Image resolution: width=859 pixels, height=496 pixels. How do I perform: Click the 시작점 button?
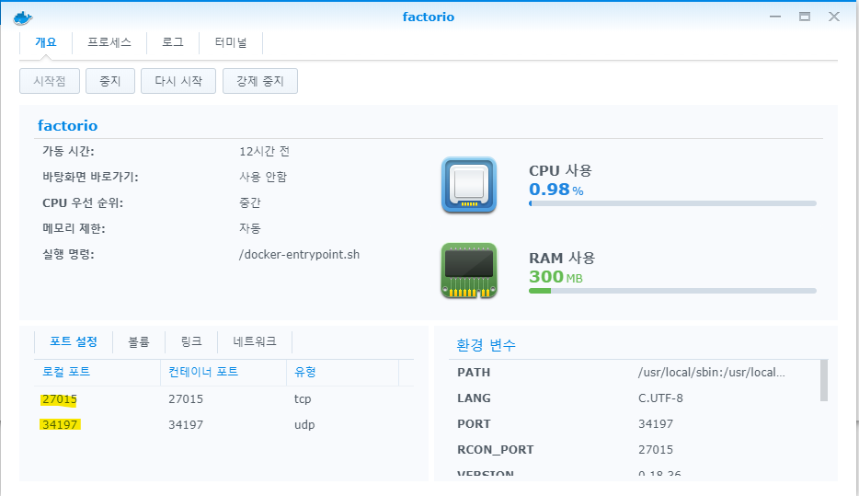coord(50,81)
